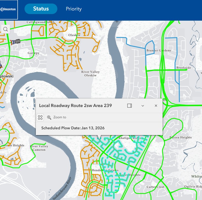This screenshot has height=200, width=202.
Task: Click the Rhatigan Ridge label
Action: tap(130, 138)
